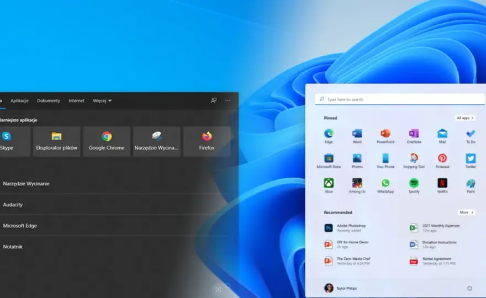Click the More button in Recommended
Viewport: 486px width, 298px height.
pos(466,212)
